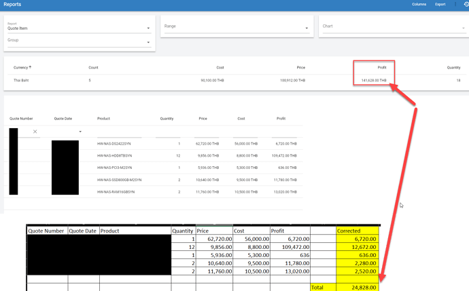The height and width of the screenshot is (291, 469).
Task: Click the Export button
Action: pyautogui.click(x=440, y=4)
